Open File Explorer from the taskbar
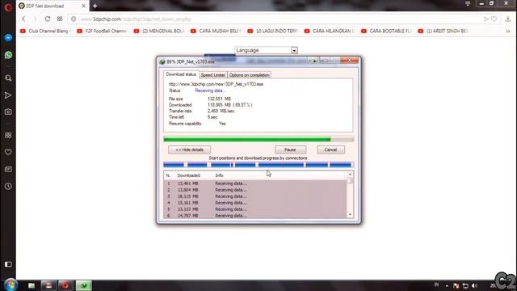 coord(32,285)
